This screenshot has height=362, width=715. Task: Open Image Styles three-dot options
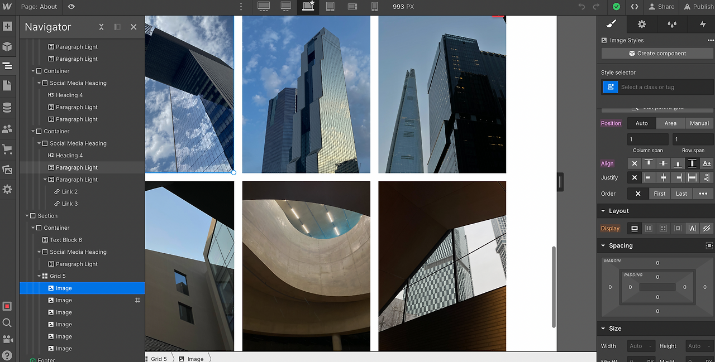click(711, 40)
